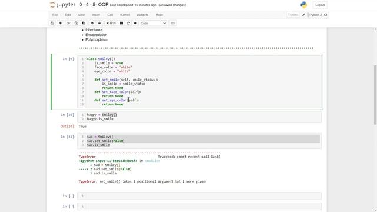Click the page vertical scrollbar thumb
The height and width of the screenshot is (212, 377).
point(375,95)
